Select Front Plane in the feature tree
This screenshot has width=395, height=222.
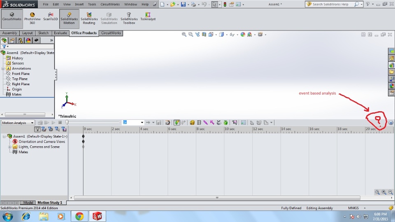pyautogui.click(x=21, y=74)
